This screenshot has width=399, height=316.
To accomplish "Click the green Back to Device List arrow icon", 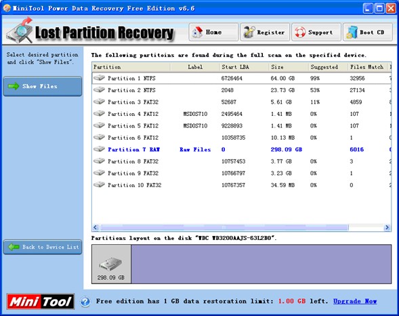I will click(14, 247).
